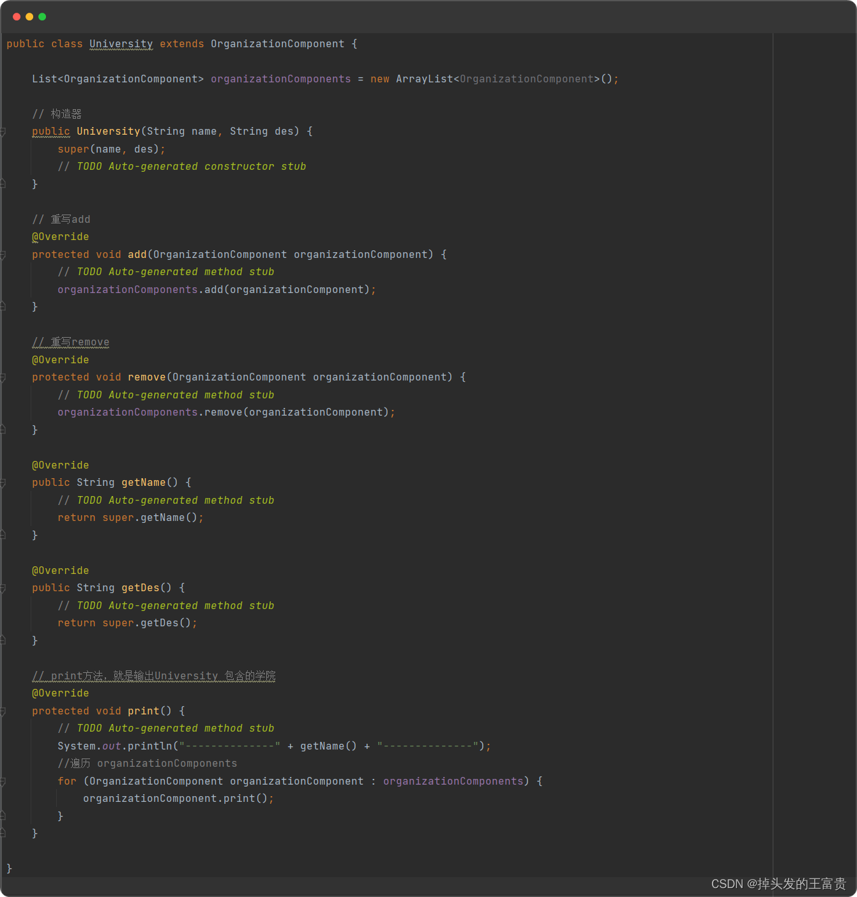Click the @Override annotation above getName method

[61, 465]
